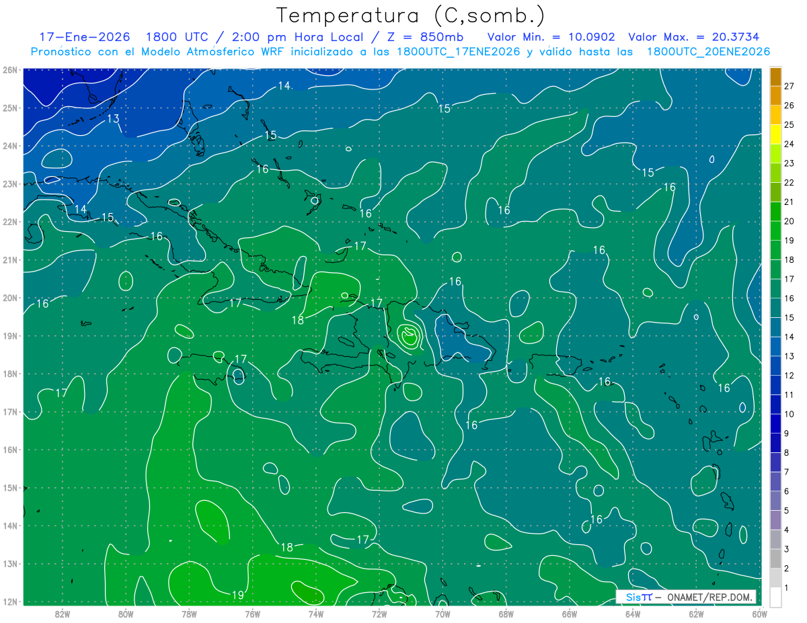Image resolution: width=807 pixels, height=623 pixels.
Task: Click the color bar scale label "2"
Action: pyautogui.click(x=787, y=569)
